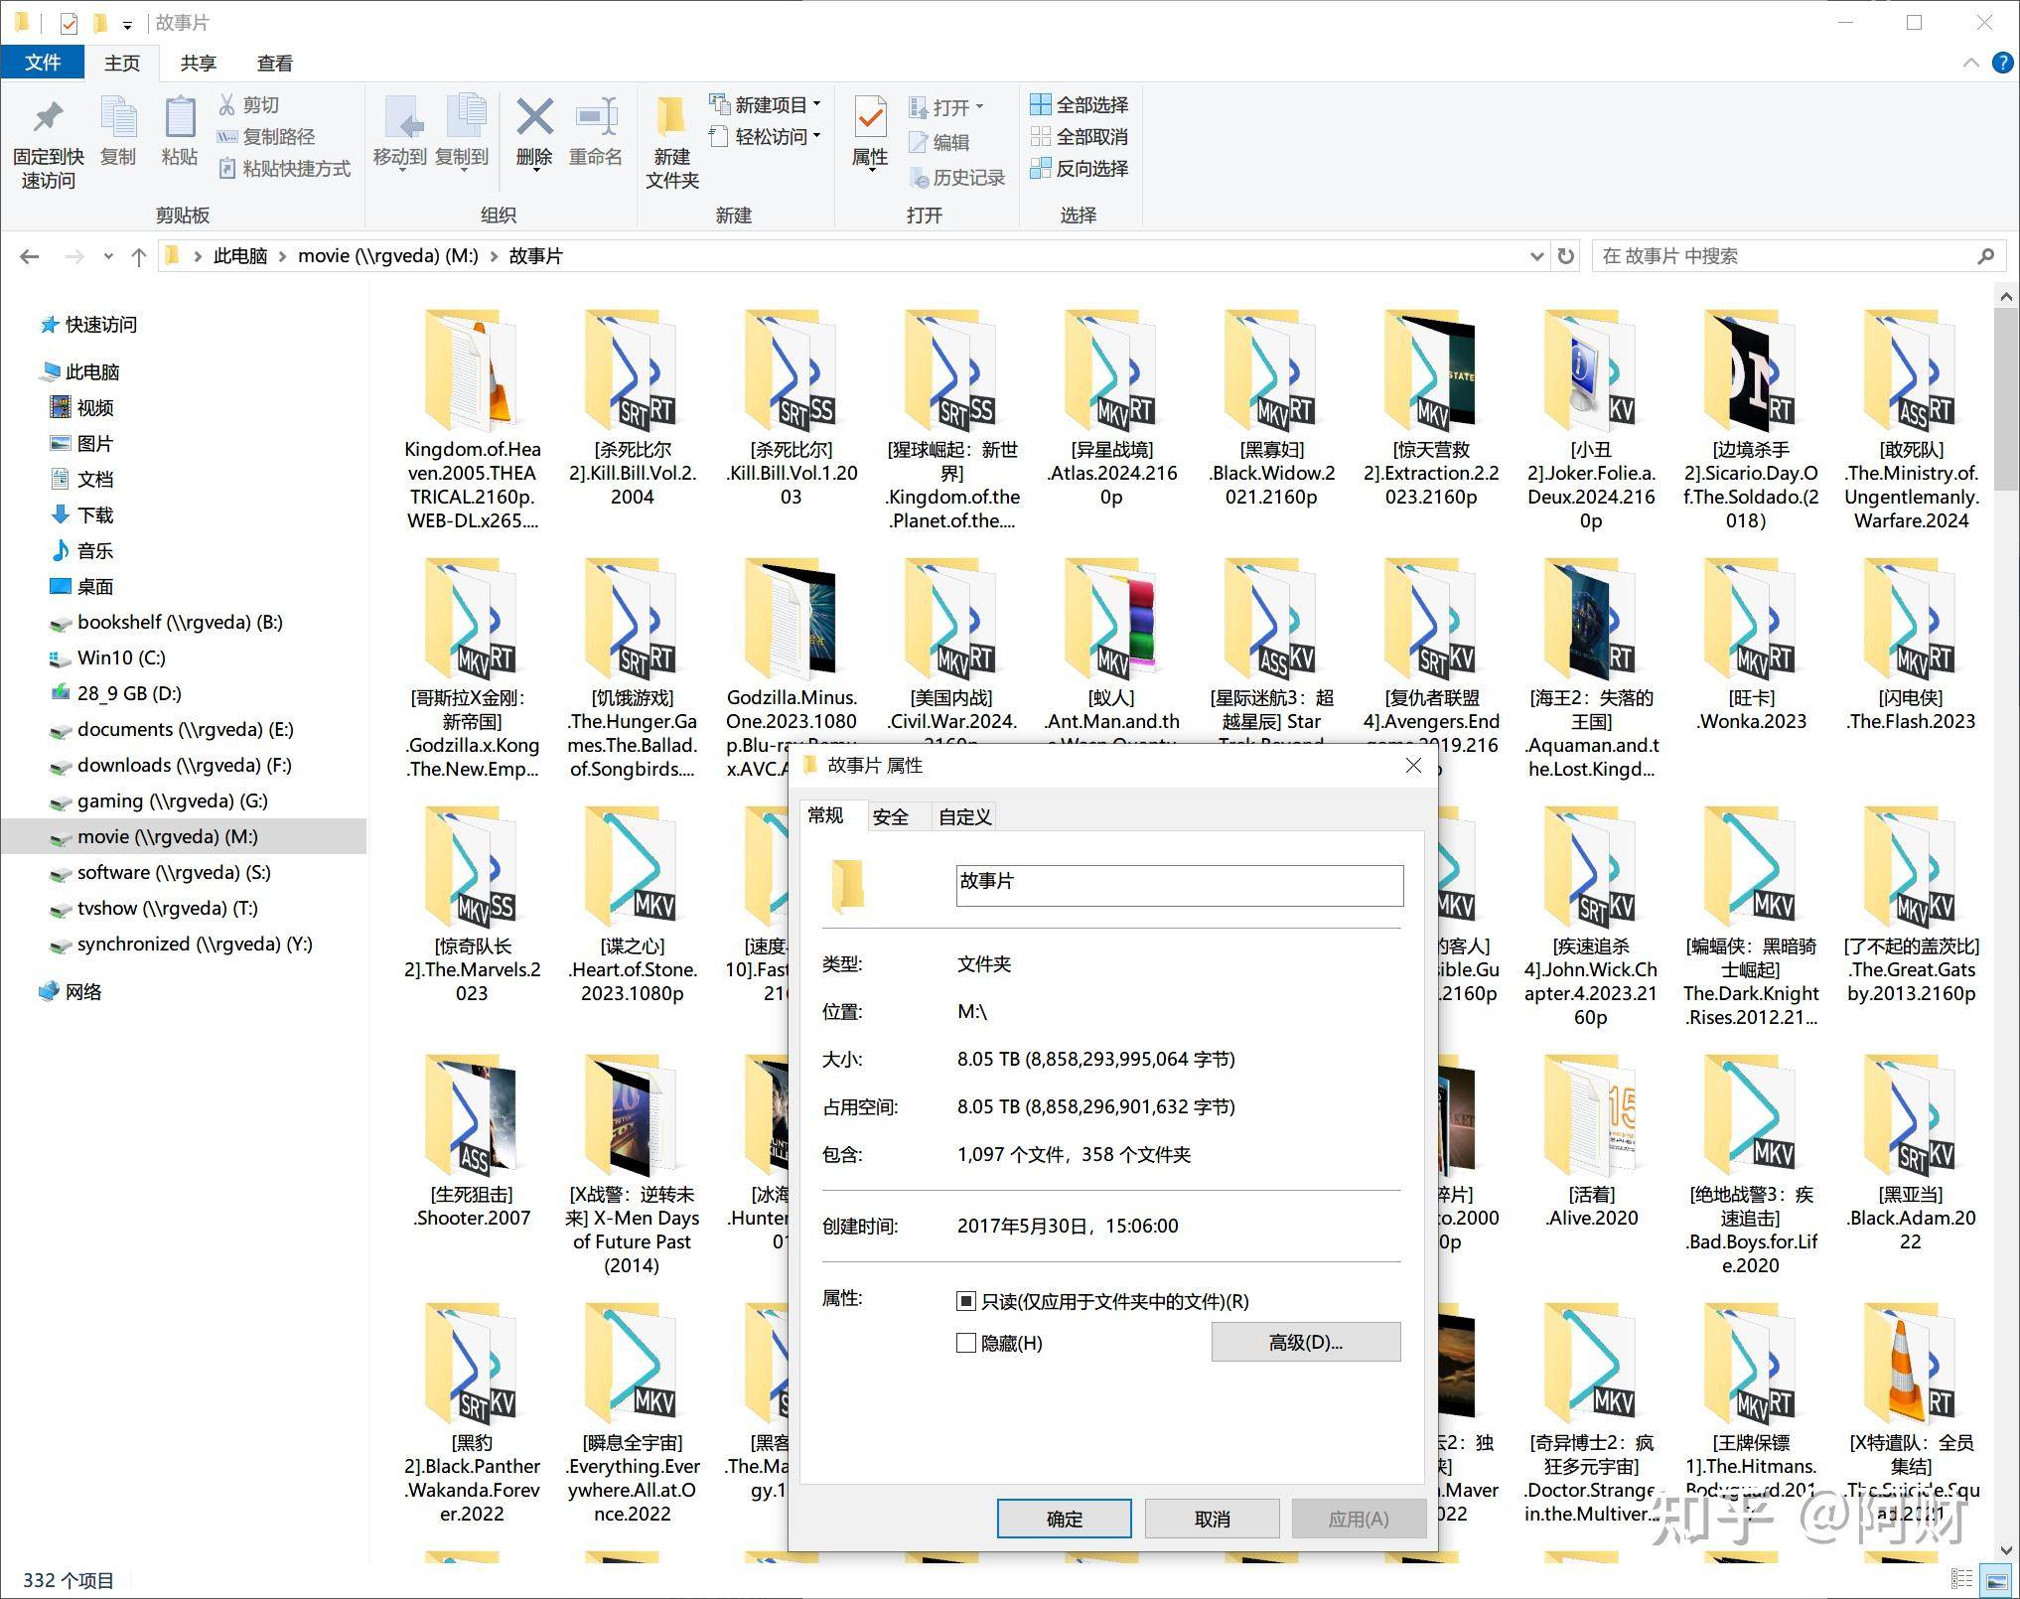Expand the Open button dropdown
Screen dimensions: 2020x1599
tap(979, 106)
